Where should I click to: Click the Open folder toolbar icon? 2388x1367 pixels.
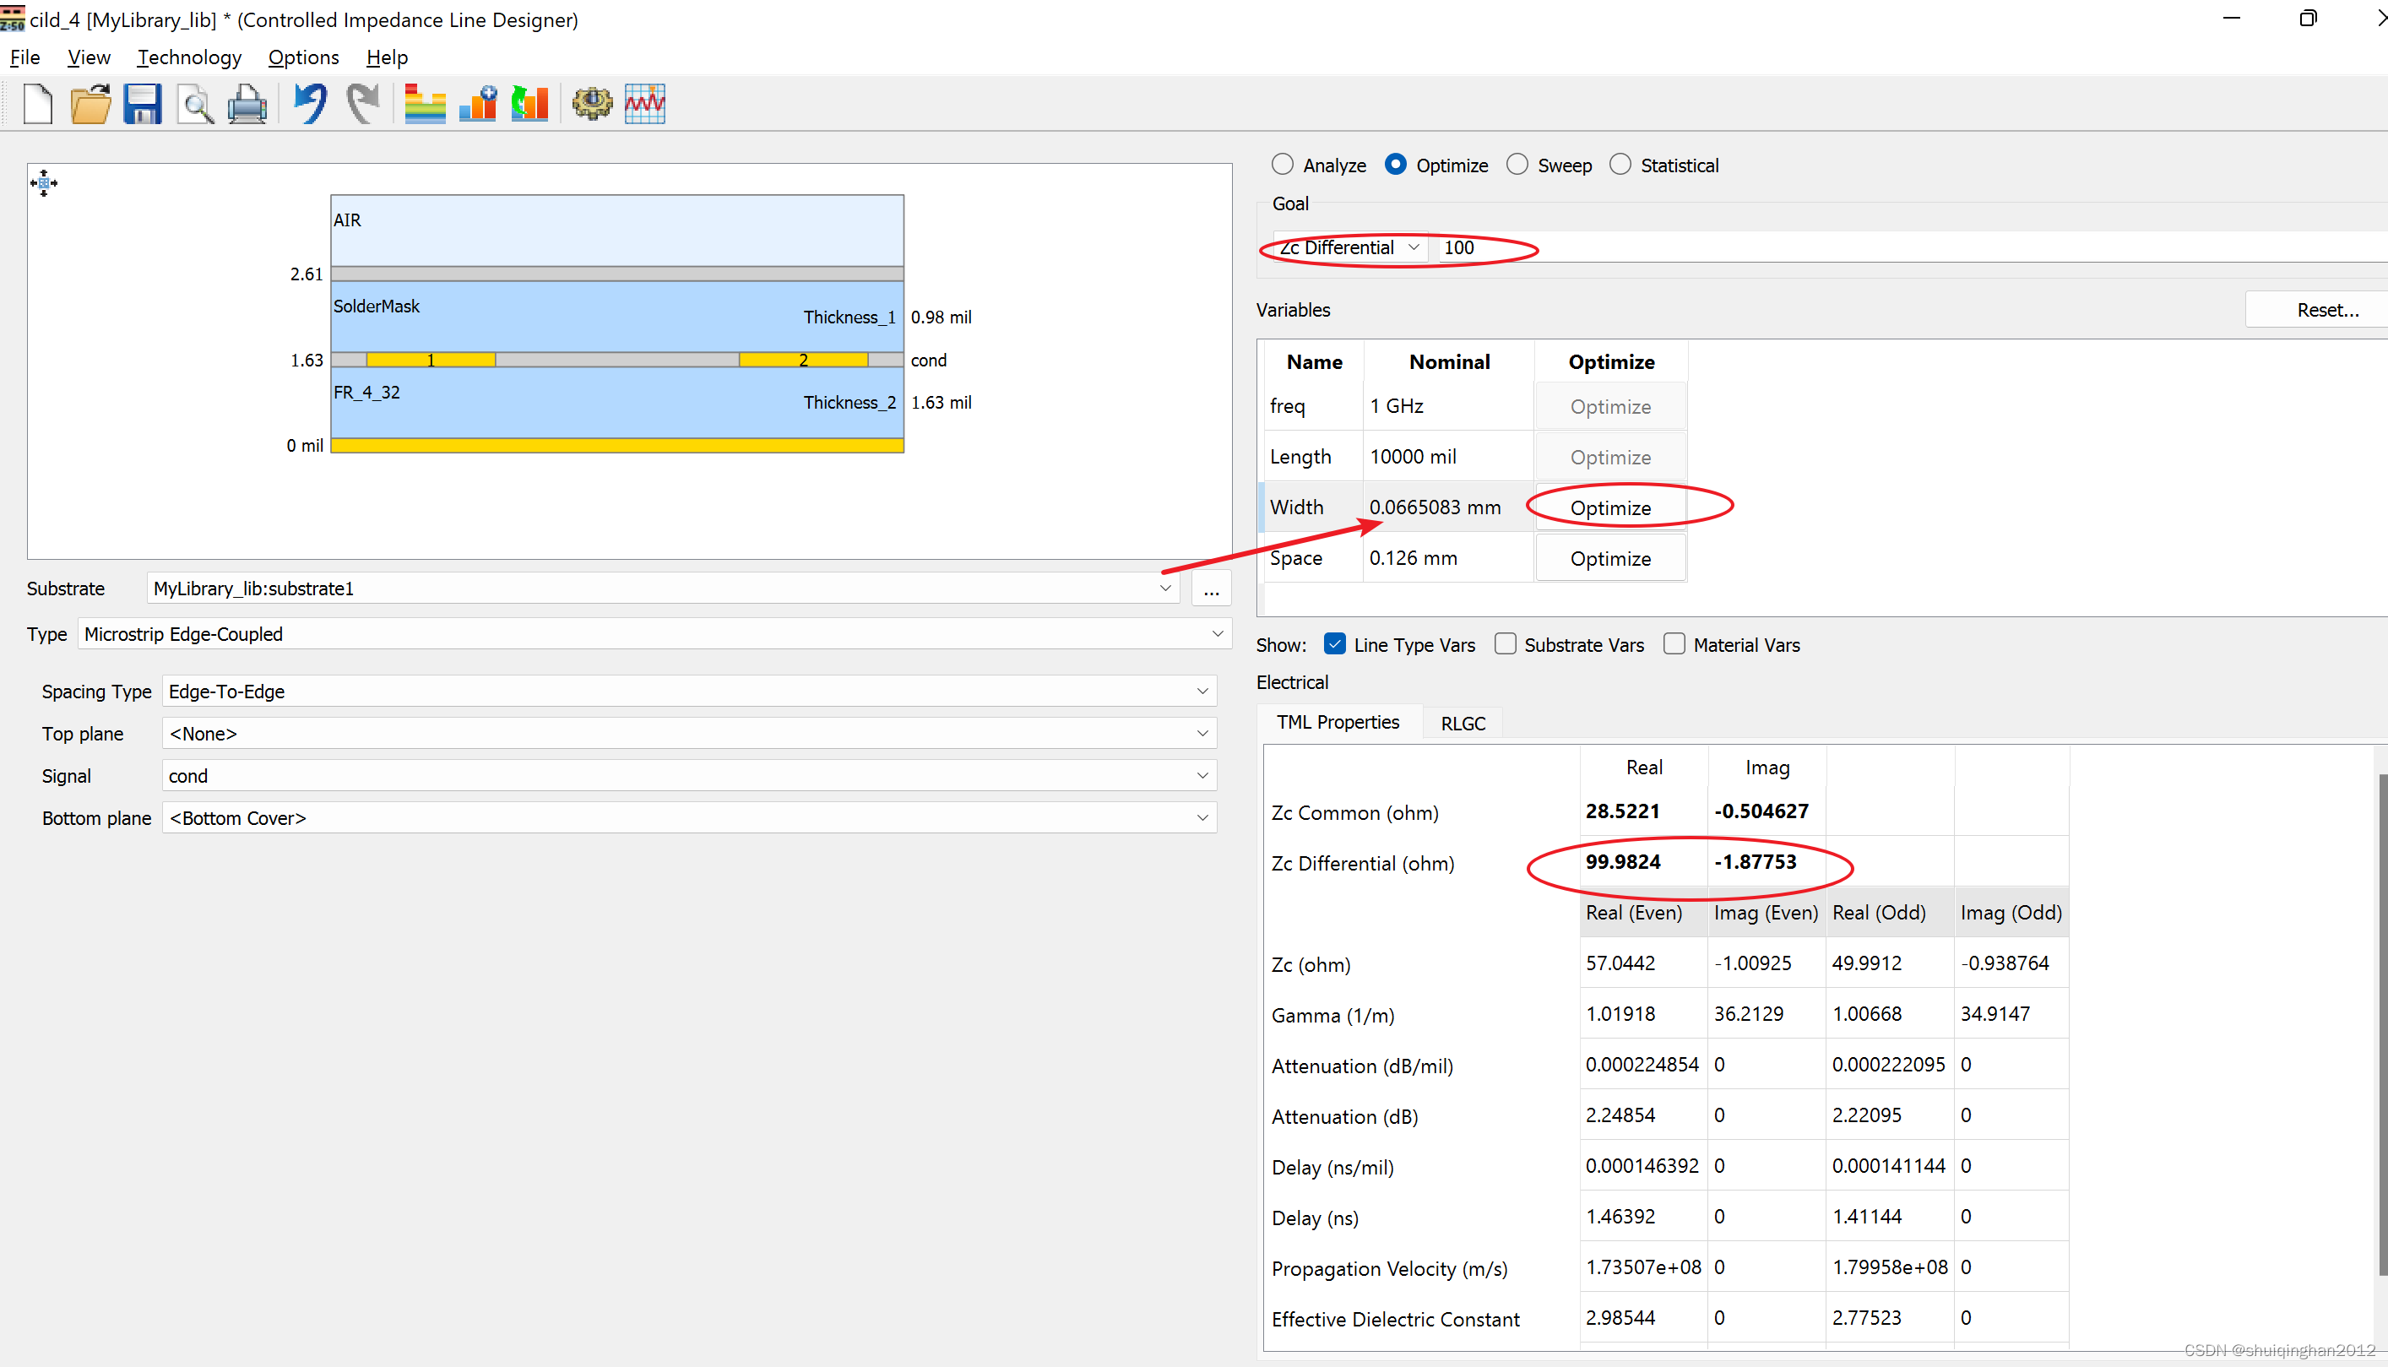90,103
